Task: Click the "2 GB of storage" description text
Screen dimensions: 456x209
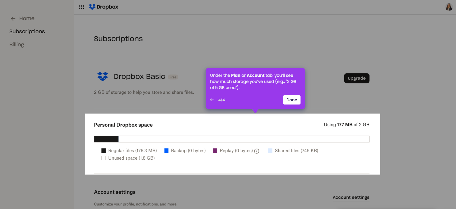Action: pyautogui.click(x=144, y=92)
